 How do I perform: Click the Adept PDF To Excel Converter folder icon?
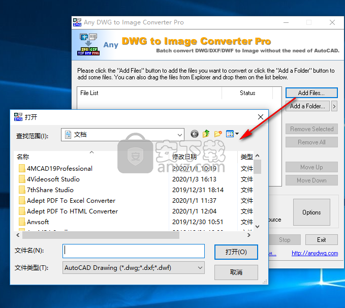click(x=22, y=201)
